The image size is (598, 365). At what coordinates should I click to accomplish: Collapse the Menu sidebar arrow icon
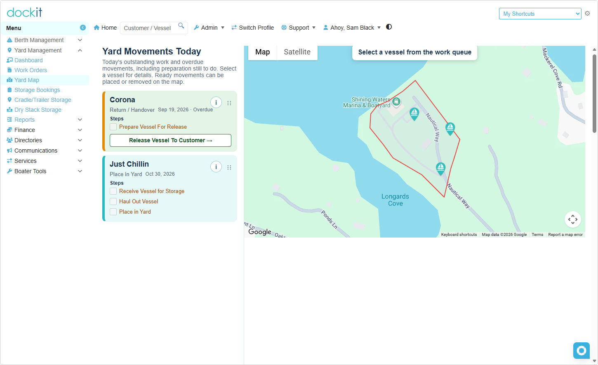click(x=83, y=28)
